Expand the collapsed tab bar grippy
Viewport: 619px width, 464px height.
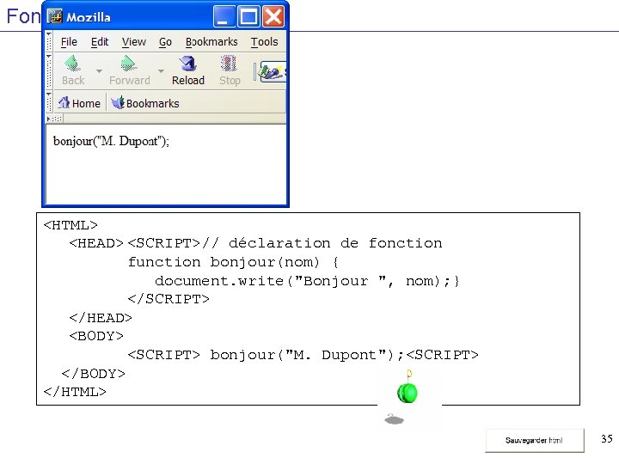[54, 119]
